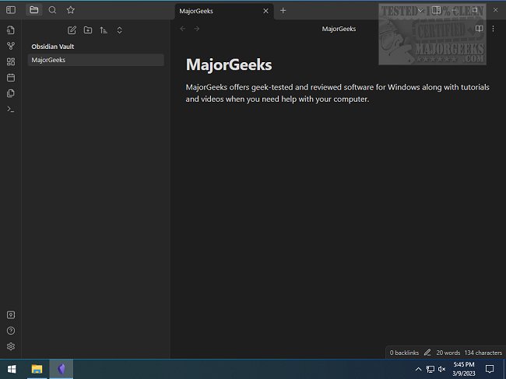
Task: Open today's daily note icon
Action: tap(11, 78)
